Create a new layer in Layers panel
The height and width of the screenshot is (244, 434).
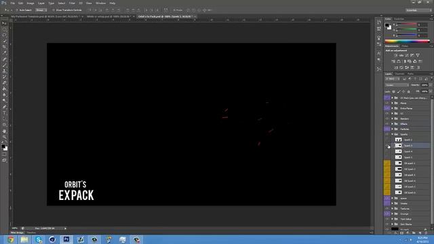[x=420, y=233]
